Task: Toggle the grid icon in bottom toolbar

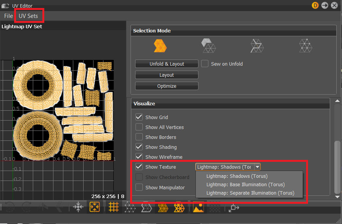Action: pos(113,207)
